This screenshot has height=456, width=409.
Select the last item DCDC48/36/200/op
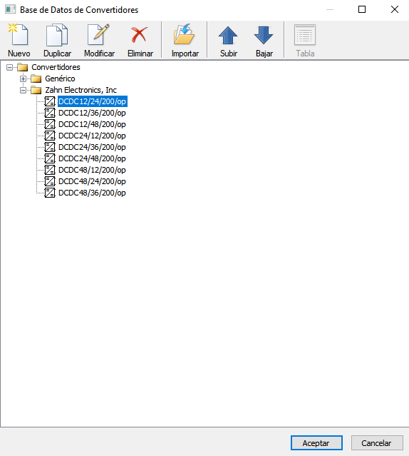(x=92, y=193)
